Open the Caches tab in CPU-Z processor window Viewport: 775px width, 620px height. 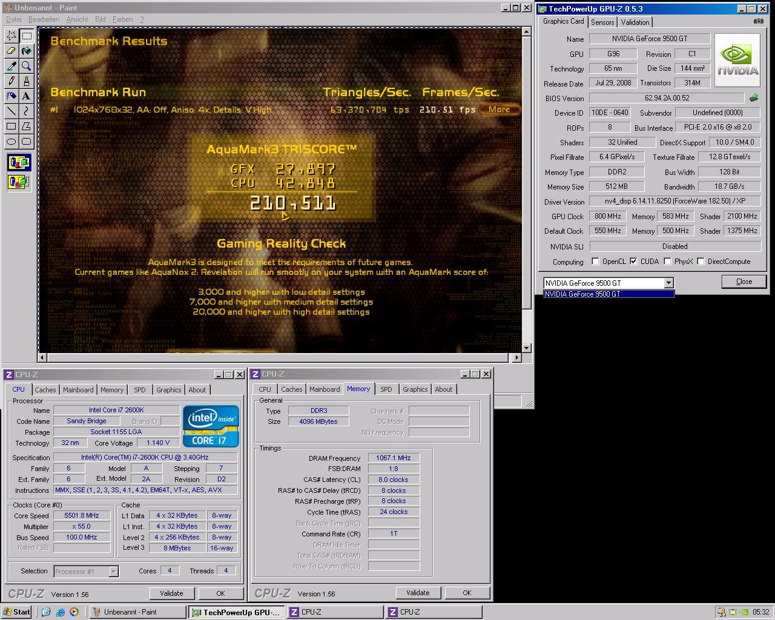[x=45, y=390]
